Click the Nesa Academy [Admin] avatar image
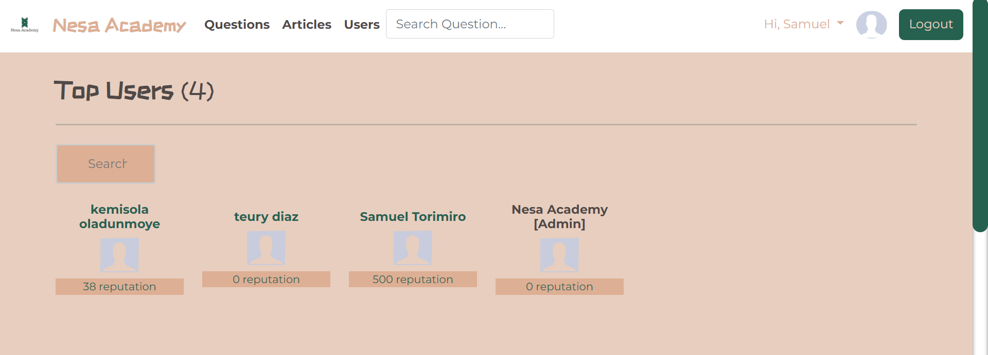Image resolution: width=988 pixels, height=355 pixels. (559, 255)
